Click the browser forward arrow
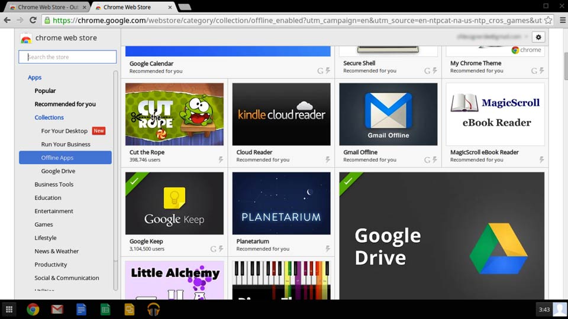The width and height of the screenshot is (568, 319). pos(20,20)
